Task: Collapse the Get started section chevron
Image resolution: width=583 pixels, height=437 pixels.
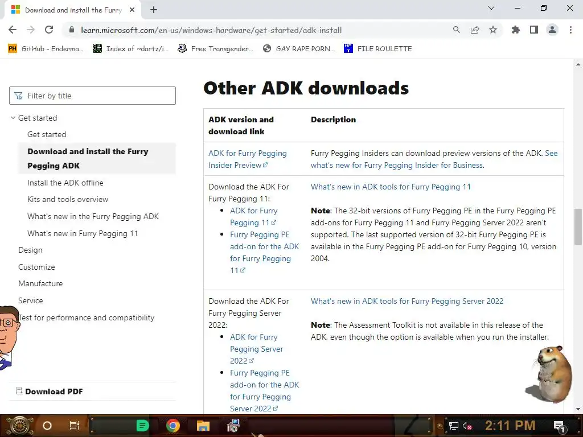Action: point(13,118)
